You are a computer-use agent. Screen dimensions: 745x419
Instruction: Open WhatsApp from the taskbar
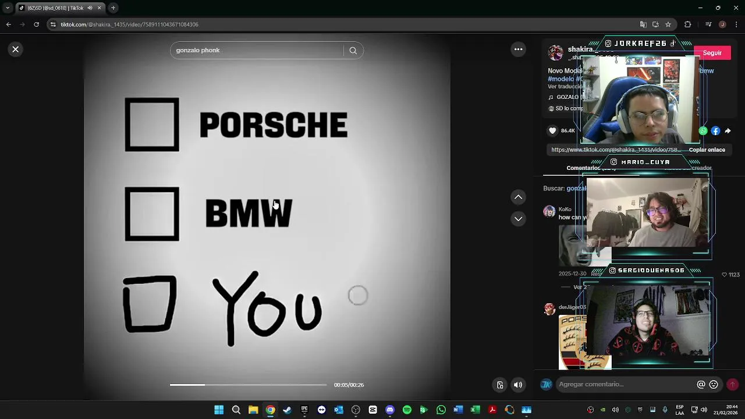click(x=441, y=410)
